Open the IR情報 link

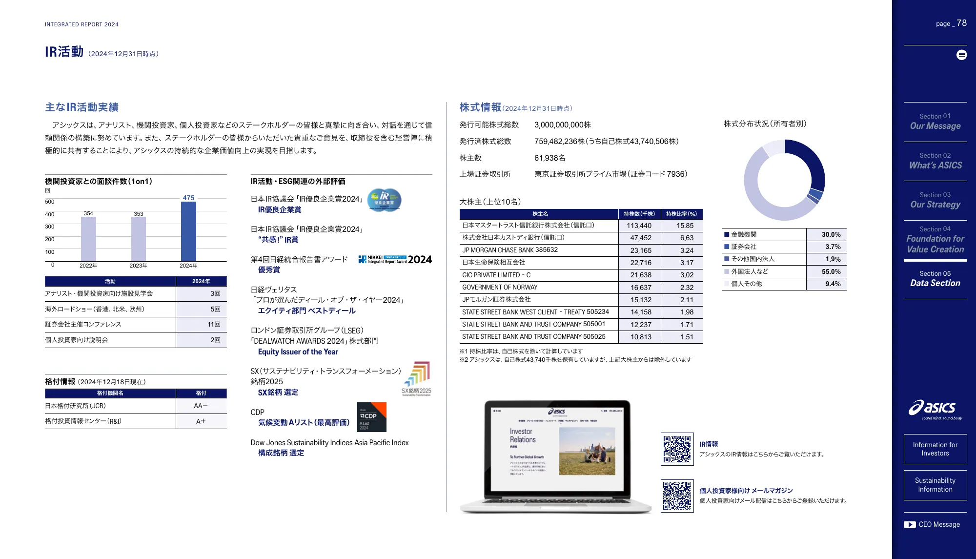(709, 444)
